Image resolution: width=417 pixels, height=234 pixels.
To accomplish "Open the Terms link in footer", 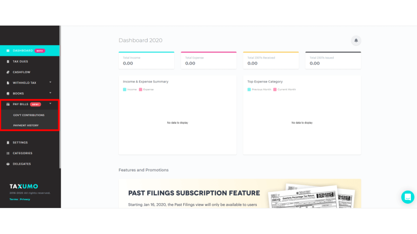I will 13,199.
